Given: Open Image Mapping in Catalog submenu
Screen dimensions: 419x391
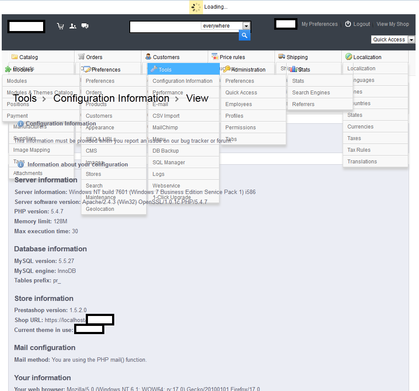Looking at the screenshot, I should click(x=41, y=150).
